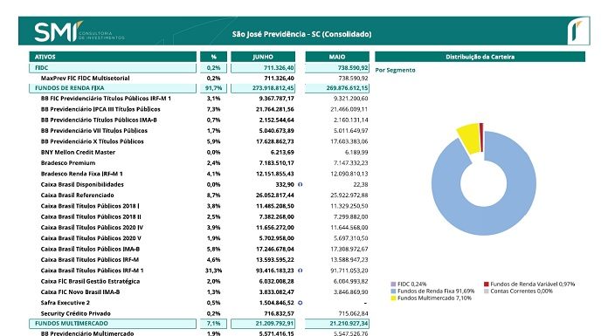Select the FIDC category row label
Image resolution: width=608 pixels, height=336 pixels.
click(x=113, y=68)
